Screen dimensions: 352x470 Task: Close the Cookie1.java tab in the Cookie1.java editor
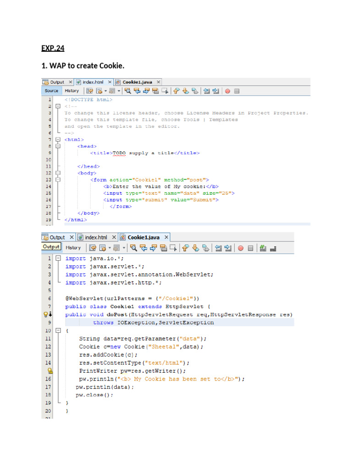tap(166, 237)
